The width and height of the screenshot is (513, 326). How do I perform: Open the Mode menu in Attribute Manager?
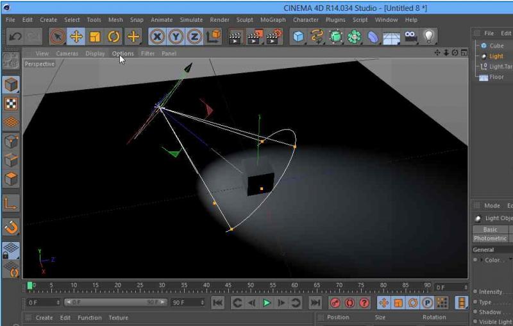point(492,205)
